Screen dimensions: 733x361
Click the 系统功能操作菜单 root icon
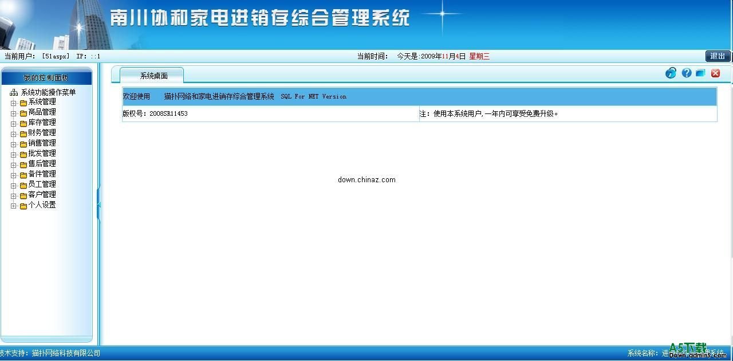pos(13,92)
